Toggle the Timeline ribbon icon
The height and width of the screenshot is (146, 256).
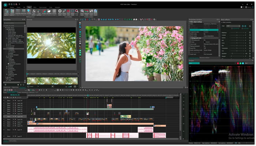coord(29,12)
